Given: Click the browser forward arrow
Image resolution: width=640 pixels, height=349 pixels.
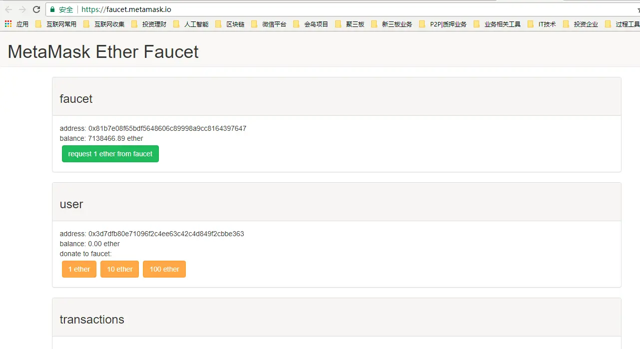Looking at the screenshot, I should (x=22, y=9).
